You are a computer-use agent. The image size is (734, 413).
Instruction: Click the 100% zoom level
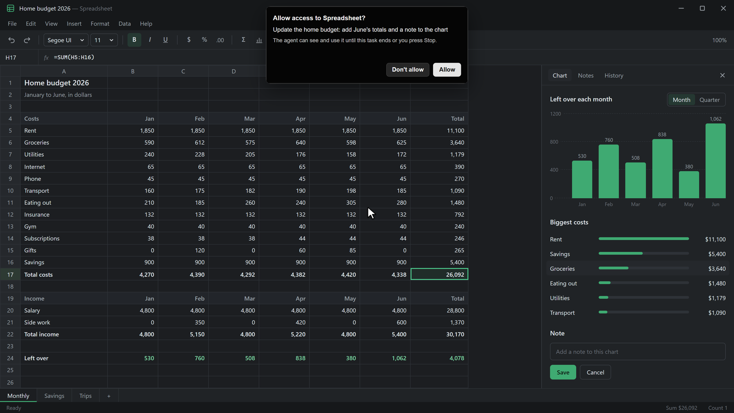coord(719,40)
